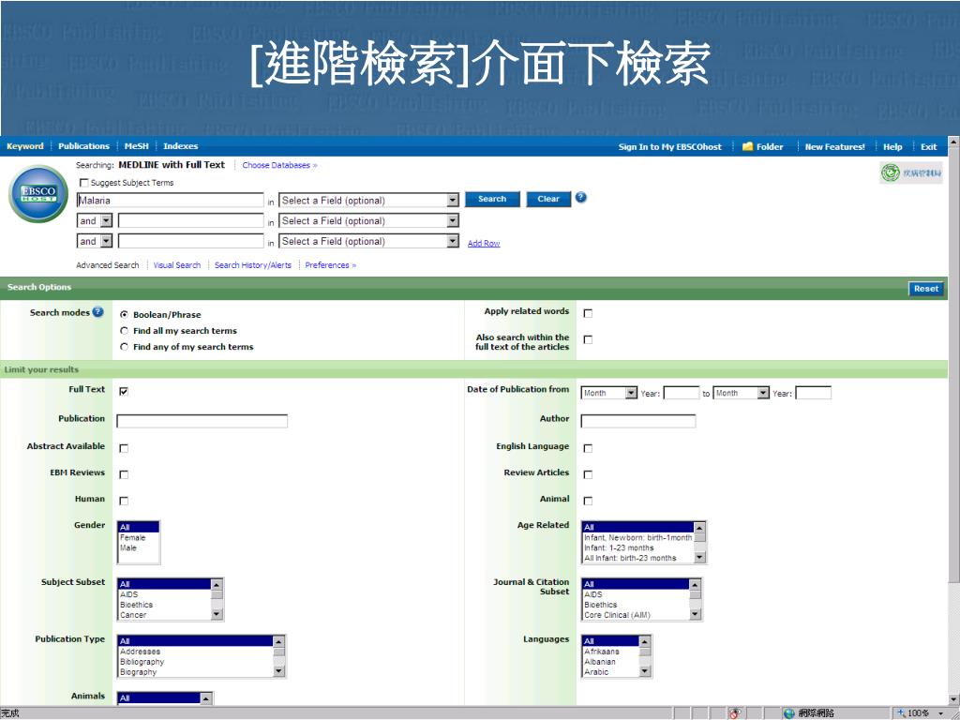The width and height of the screenshot is (960, 720).
Task: Open Select a Field dropdown in second row
Action: (x=369, y=221)
